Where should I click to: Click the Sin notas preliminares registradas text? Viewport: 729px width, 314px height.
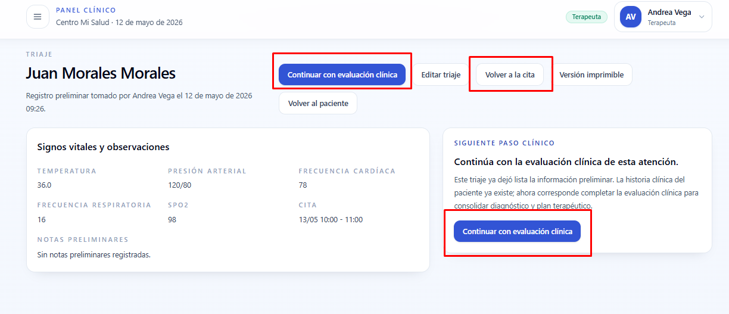tap(94, 254)
